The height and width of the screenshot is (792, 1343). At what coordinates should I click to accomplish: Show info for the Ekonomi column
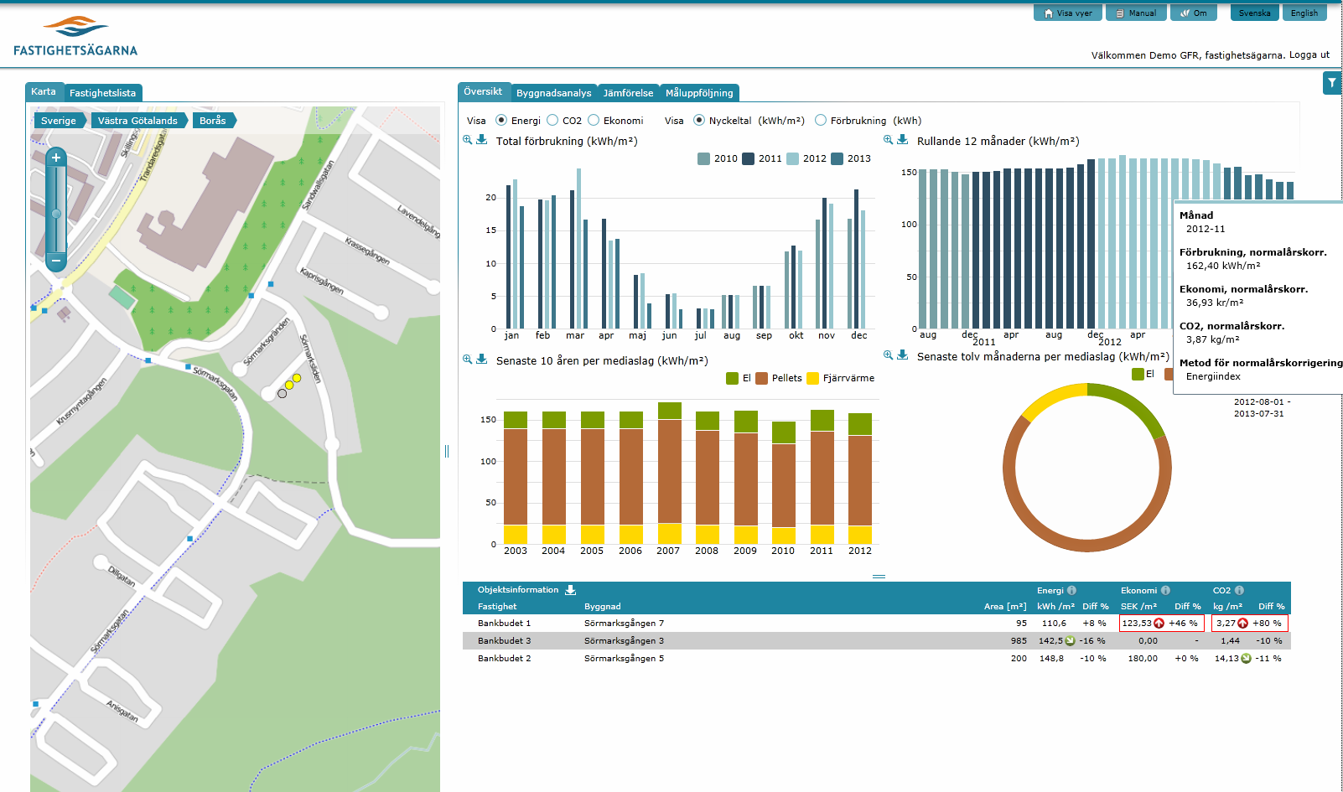tap(1165, 590)
